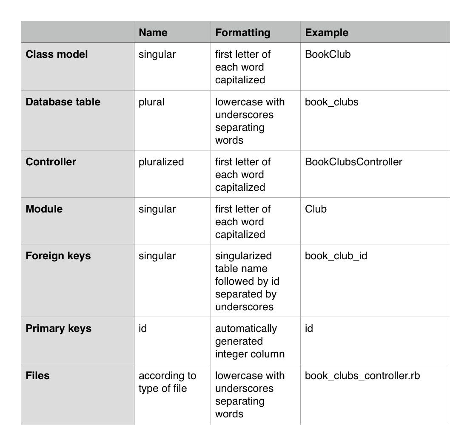
Task: Select the Files row label
Action: point(37,375)
